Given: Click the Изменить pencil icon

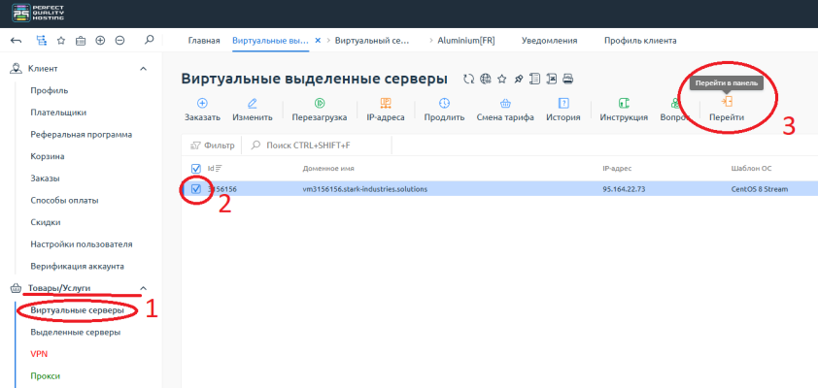Looking at the screenshot, I should point(252,103).
